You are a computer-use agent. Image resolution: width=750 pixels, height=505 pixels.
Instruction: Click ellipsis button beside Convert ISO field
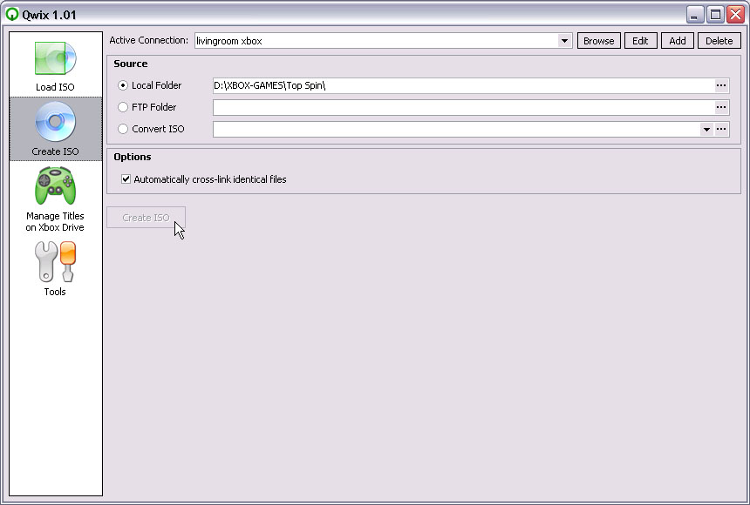(721, 129)
